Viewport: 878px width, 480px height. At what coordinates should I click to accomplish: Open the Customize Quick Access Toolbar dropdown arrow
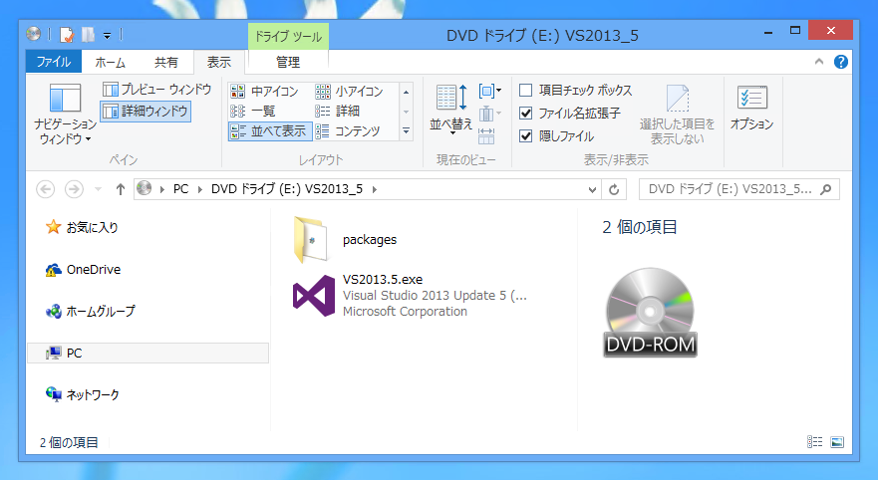pos(107,35)
